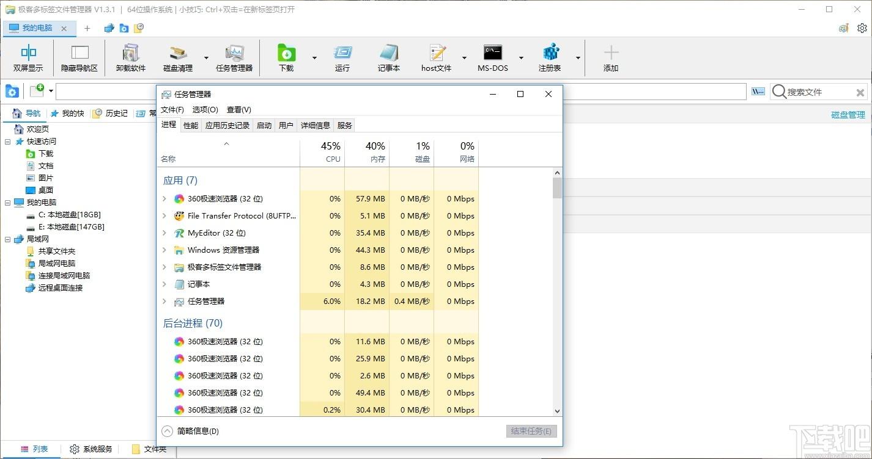Collapse the 快速访问 tree node

pos(7,141)
